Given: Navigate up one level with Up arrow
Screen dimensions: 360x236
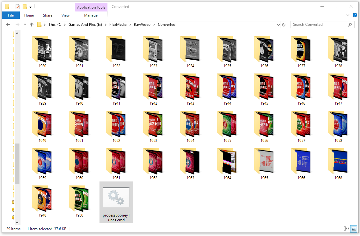Looking at the screenshot, I should 32,25.
